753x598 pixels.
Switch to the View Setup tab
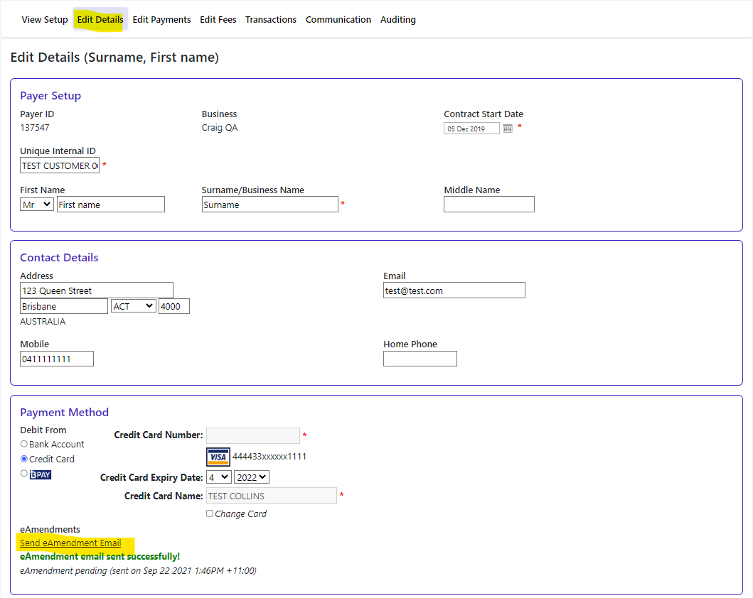tap(45, 20)
